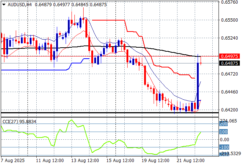Select the blue stepped lower channel line
Image resolution: width=242 pixels, height=165 pixels.
[37, 70]
